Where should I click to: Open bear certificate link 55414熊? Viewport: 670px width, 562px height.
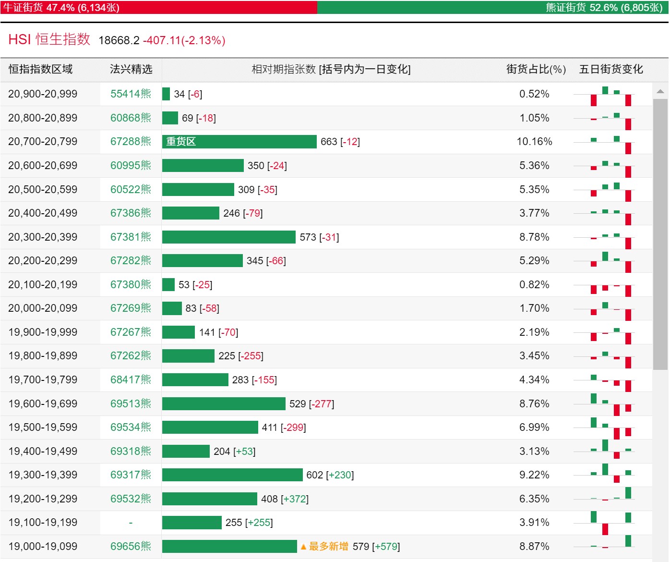131,94
